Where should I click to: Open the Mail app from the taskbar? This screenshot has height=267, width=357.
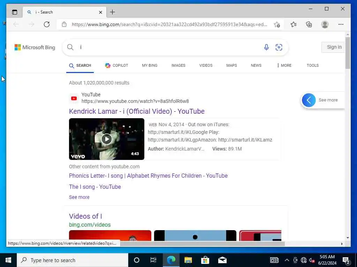click(x=222, y=260)
